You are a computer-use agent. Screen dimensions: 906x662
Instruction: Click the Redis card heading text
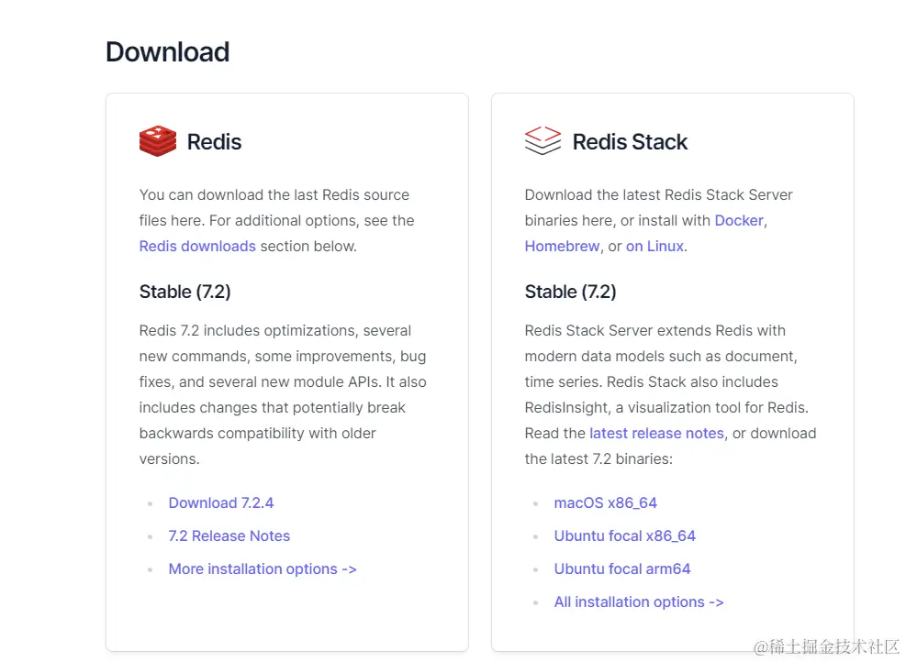(215, 141)
